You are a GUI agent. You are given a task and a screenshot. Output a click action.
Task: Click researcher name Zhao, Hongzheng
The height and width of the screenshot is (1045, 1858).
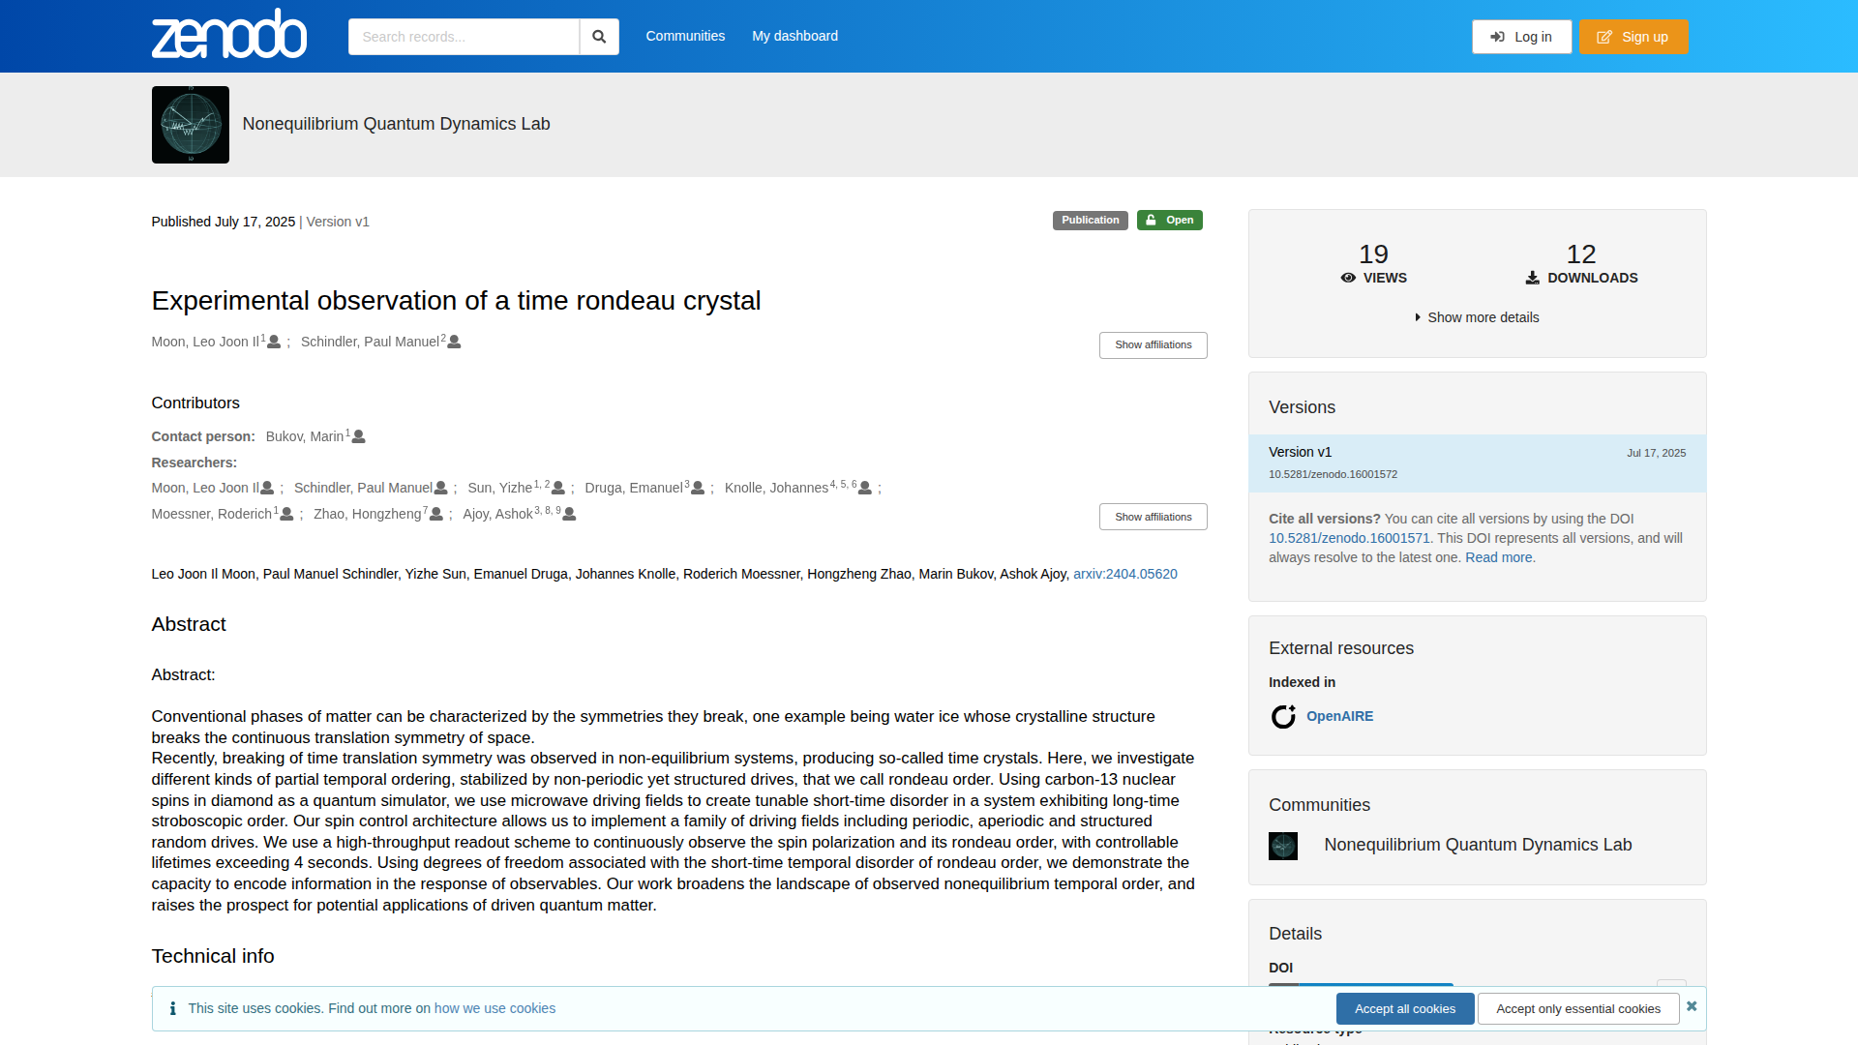click(x=368, y=514)
